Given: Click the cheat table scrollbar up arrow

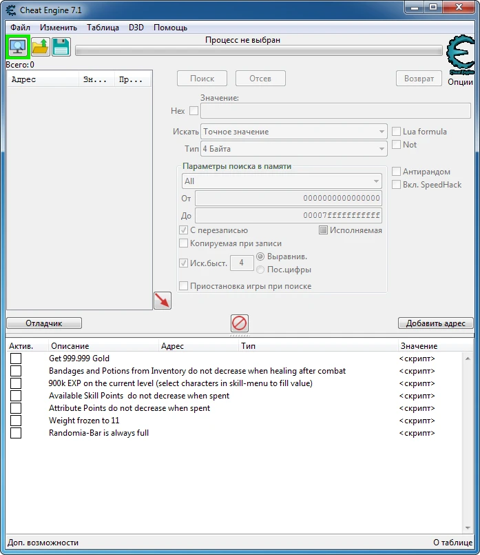Looking at the screenshot, I should (468, 359).
